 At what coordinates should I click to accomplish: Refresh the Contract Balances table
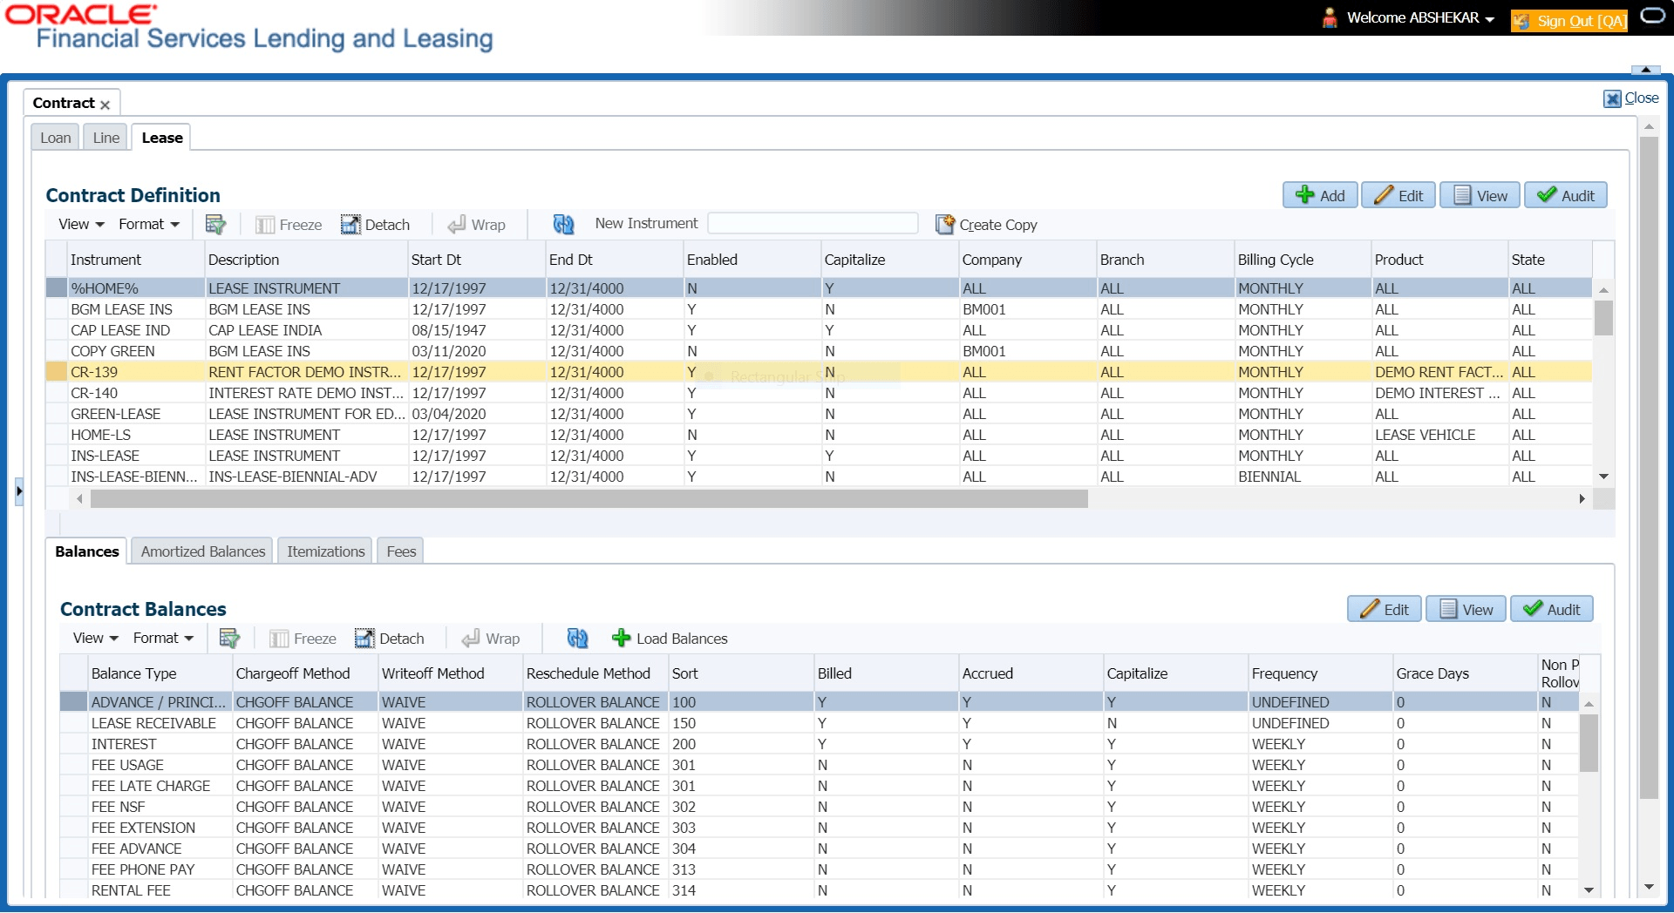(x=577, y=639)
